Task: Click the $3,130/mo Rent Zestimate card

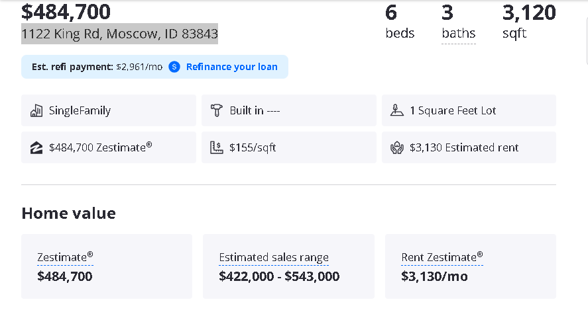Action: click(x=471, y=266)
